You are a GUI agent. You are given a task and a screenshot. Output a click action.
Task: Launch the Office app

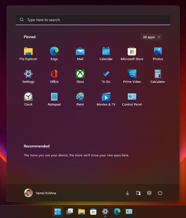pyautogui.click(x=54, y=77)
